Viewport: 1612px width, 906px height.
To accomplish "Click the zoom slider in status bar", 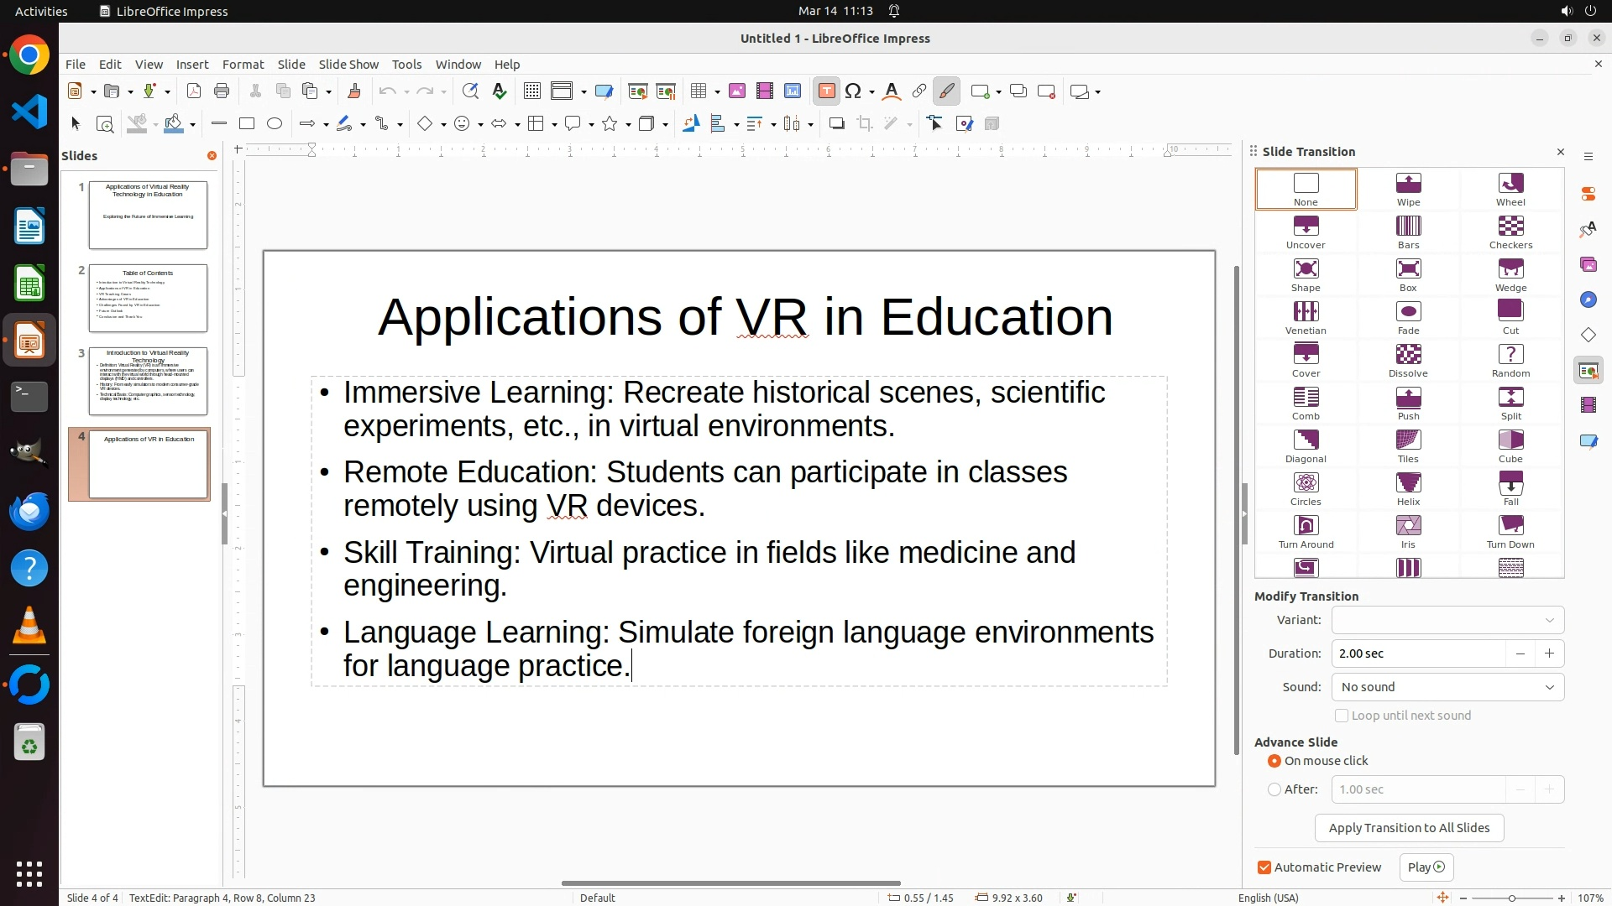I will [x=1511, y=898].
